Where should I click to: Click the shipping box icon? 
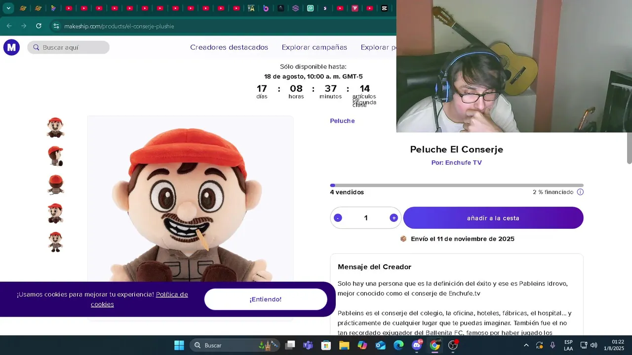click(403, 239)
